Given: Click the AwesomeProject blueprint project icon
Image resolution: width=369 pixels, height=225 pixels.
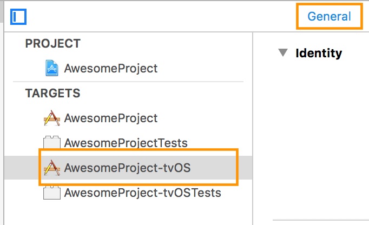Looking at the screenshot, I should pyautogui.click(x=51, y=68).
